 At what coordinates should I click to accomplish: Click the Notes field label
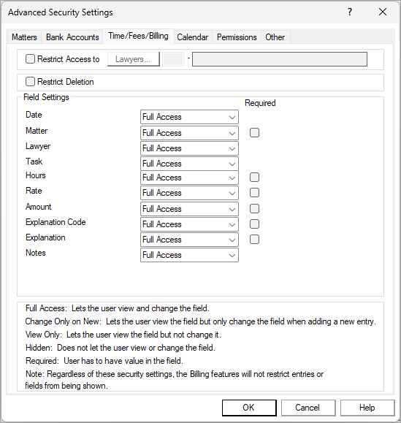36,253
